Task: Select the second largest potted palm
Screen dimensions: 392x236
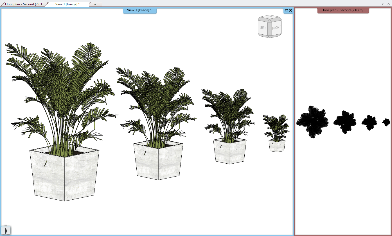Action: tap(158, 161)
